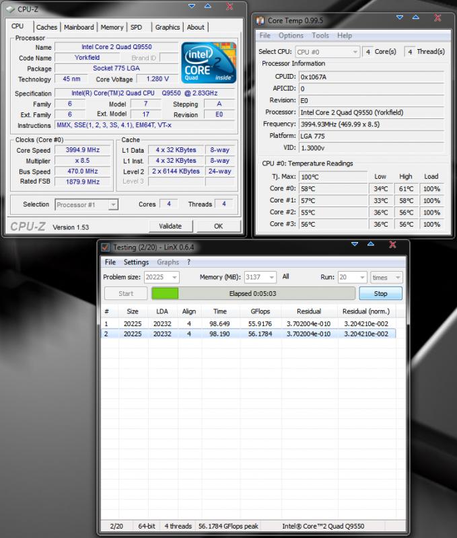Open the LinX Settings menu

click(136, 262)
